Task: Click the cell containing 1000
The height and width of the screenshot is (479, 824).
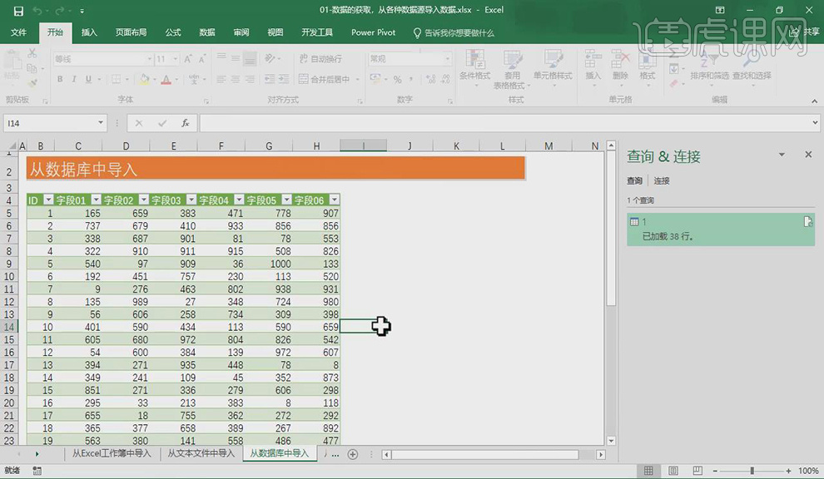Action: click(x=269, y=264)
